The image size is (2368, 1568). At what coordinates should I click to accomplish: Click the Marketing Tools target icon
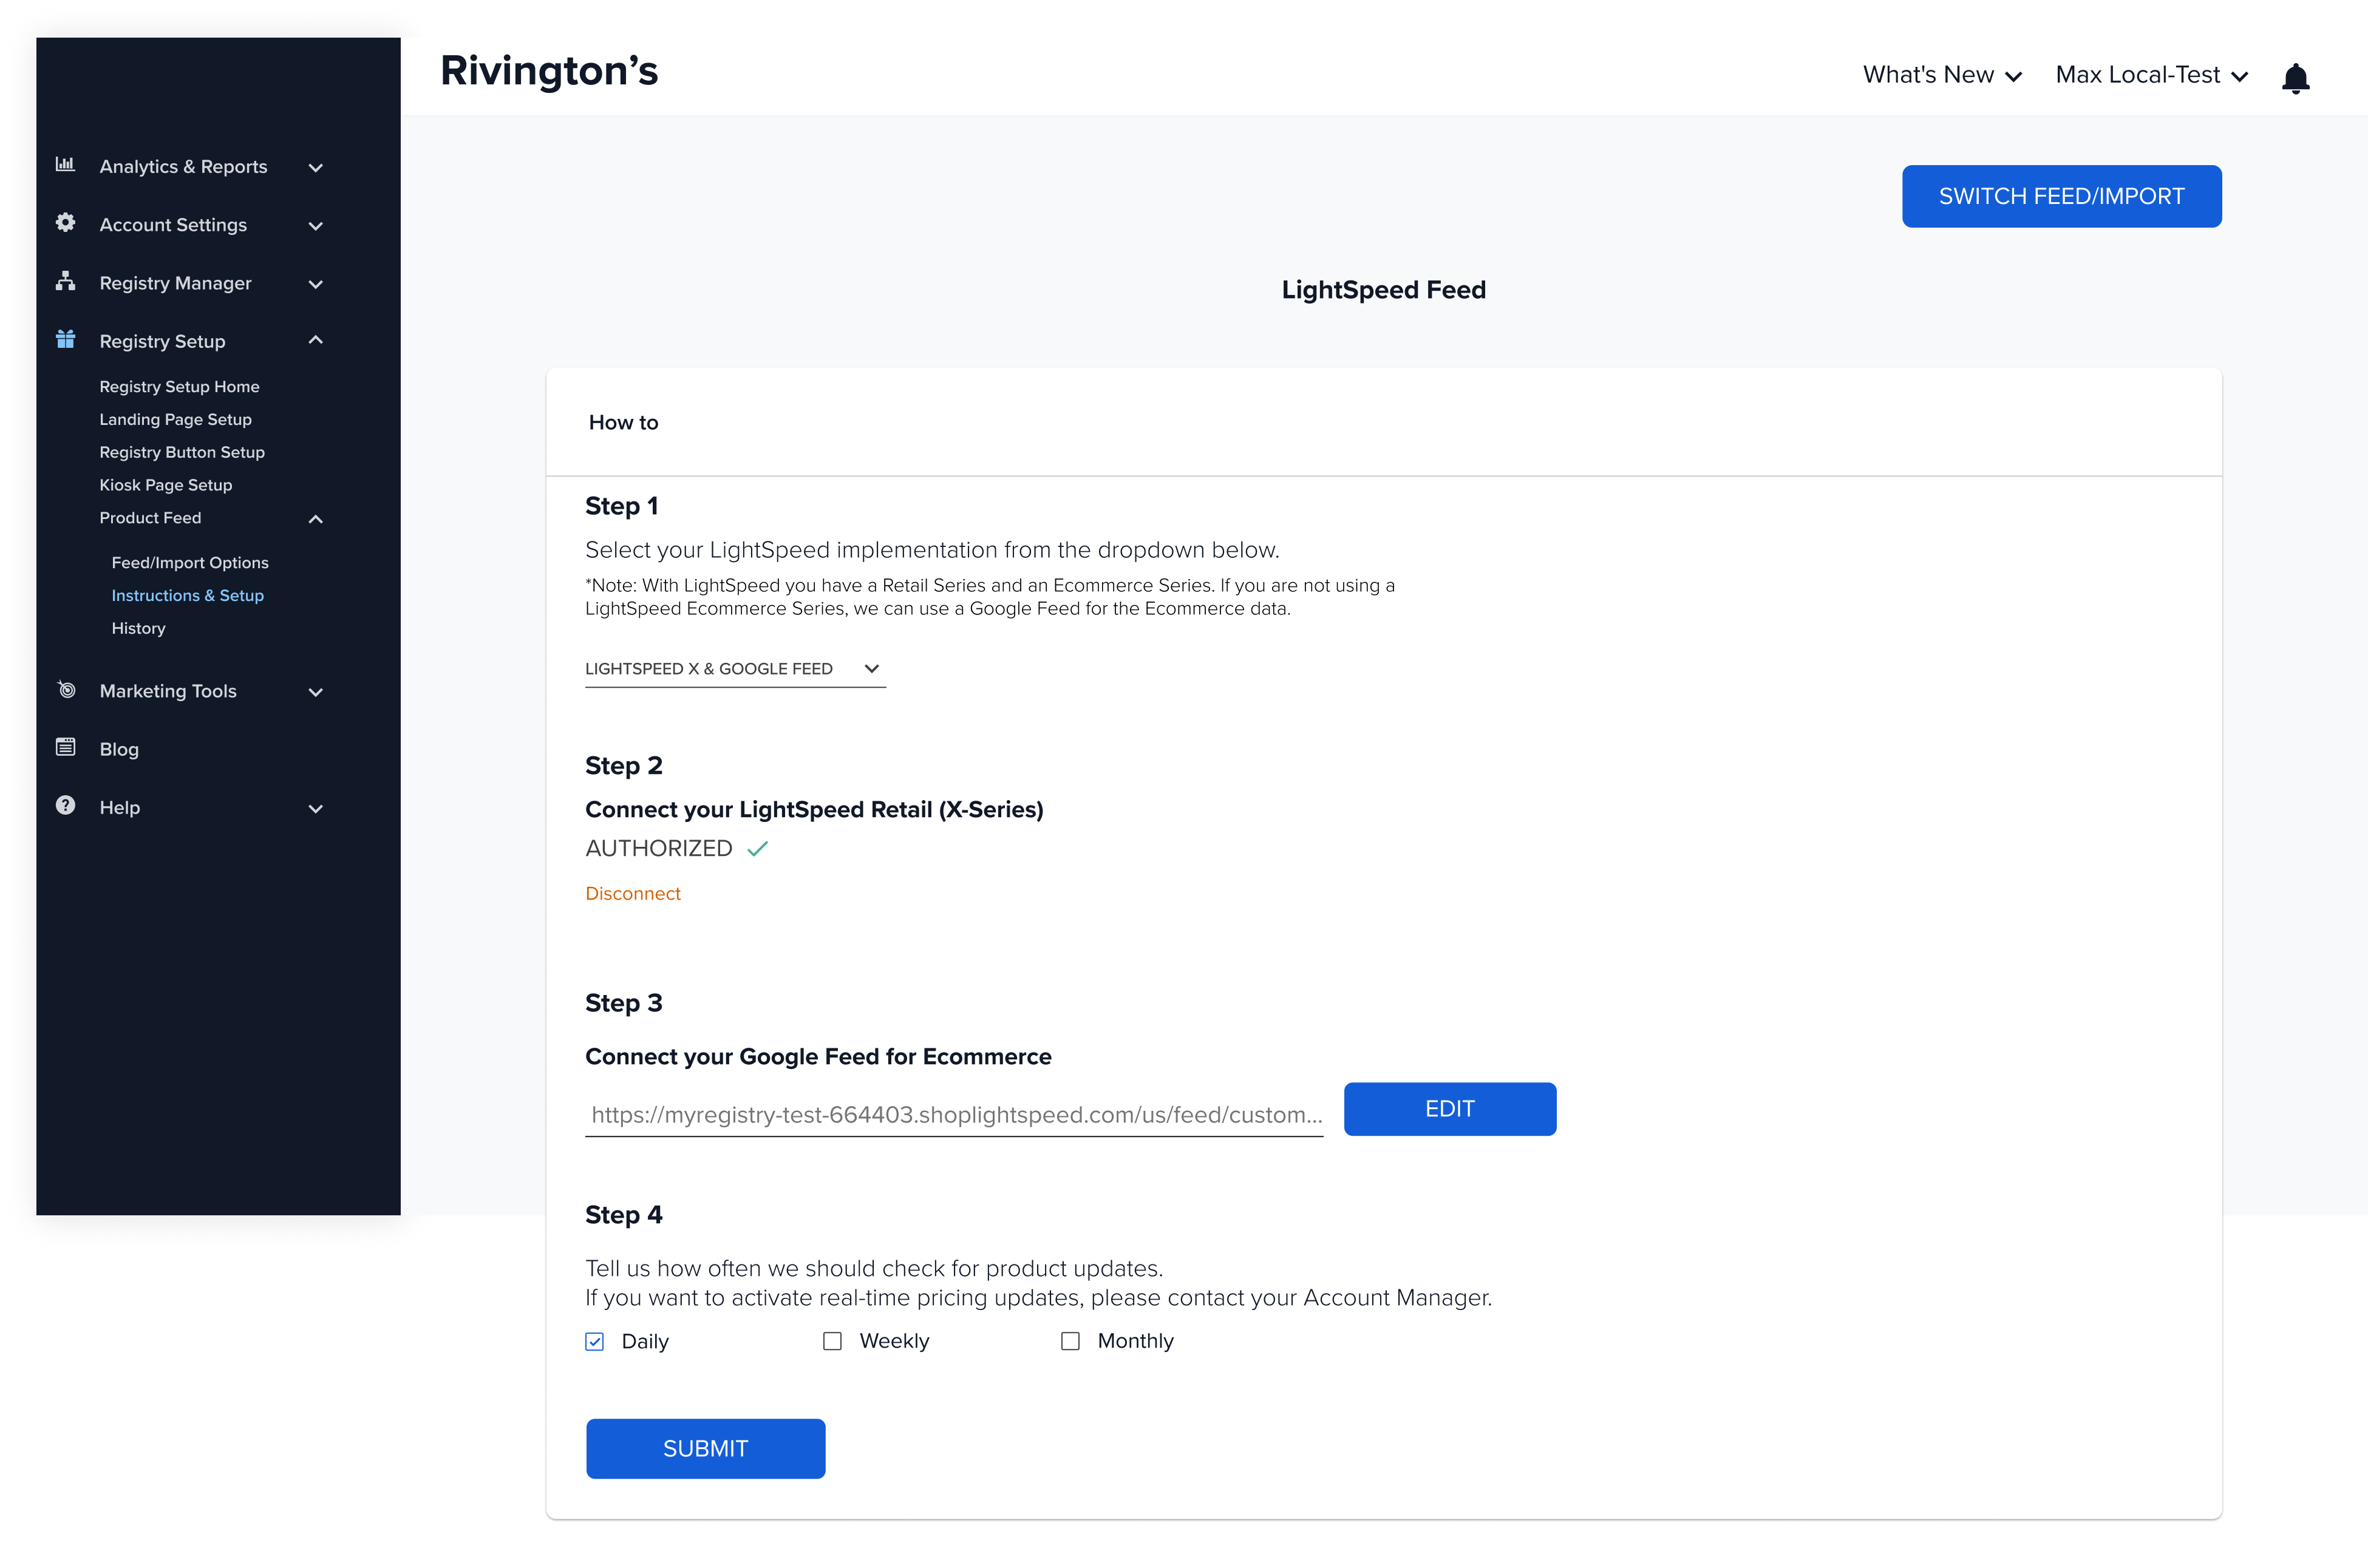[66, 689]
